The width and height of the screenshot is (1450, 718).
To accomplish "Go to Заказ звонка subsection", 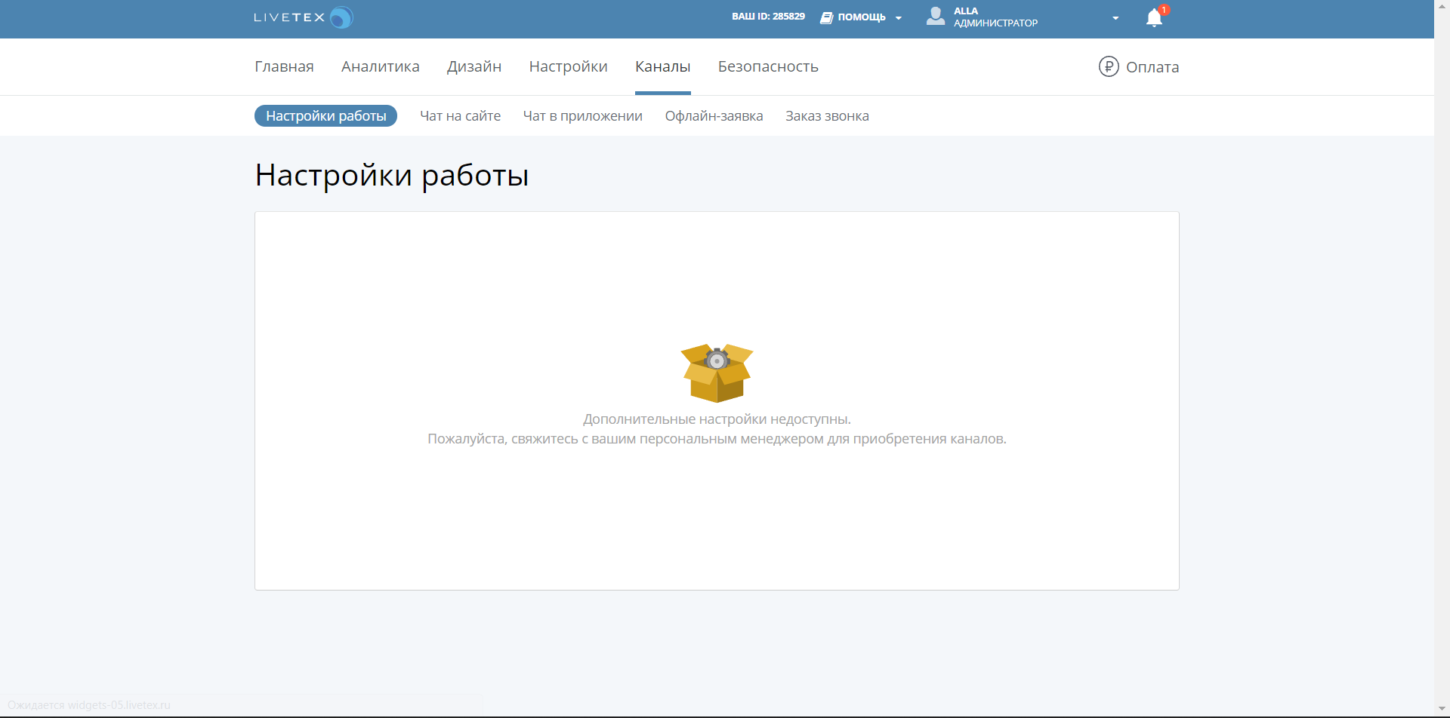I will click(x=827, y=116).
